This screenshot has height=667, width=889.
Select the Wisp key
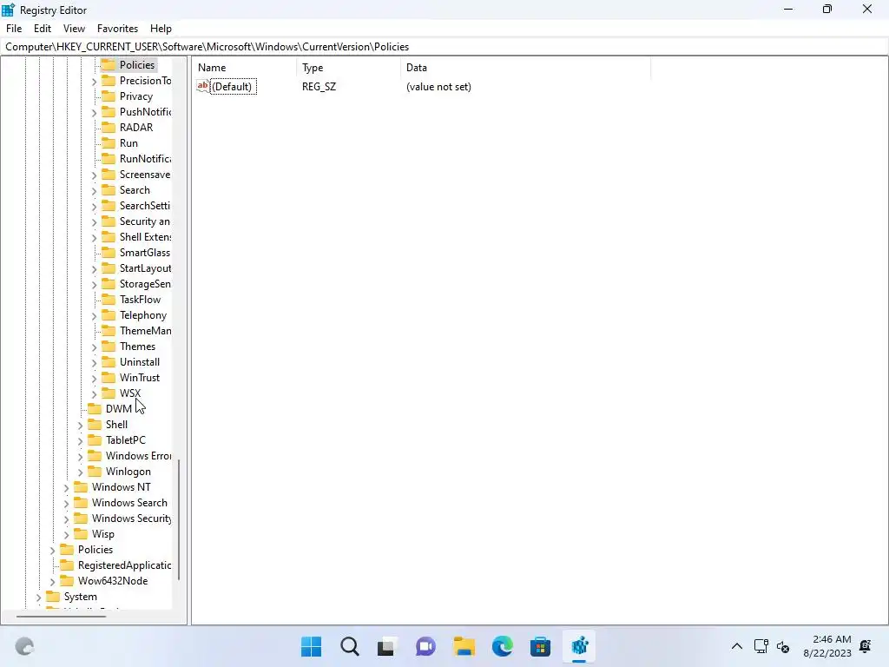103,534
